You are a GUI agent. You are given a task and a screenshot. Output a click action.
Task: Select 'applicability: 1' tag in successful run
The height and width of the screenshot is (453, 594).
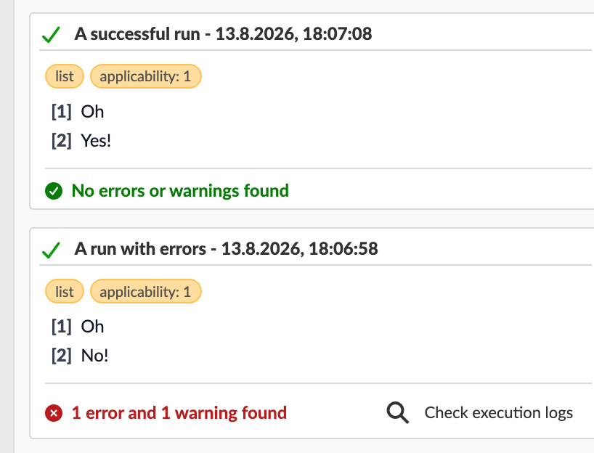(x=145, y=76)
